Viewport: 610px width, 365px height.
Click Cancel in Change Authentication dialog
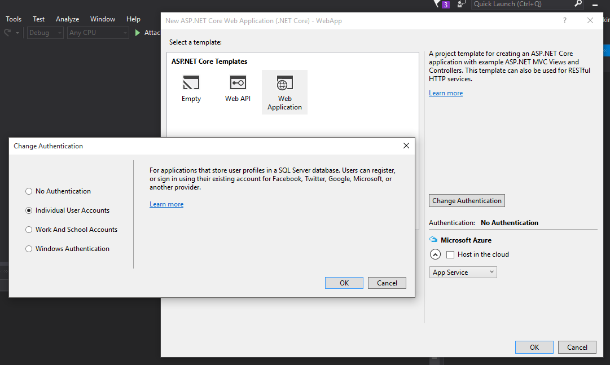tap(387, 283)
